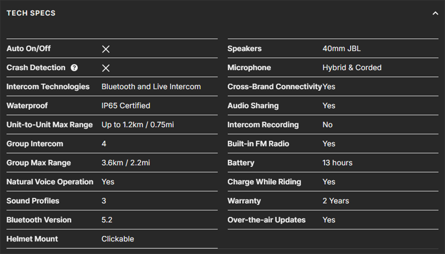The image size is (445, 254).
Task: Select the Intercom Technologies row label
Action: 48,86
